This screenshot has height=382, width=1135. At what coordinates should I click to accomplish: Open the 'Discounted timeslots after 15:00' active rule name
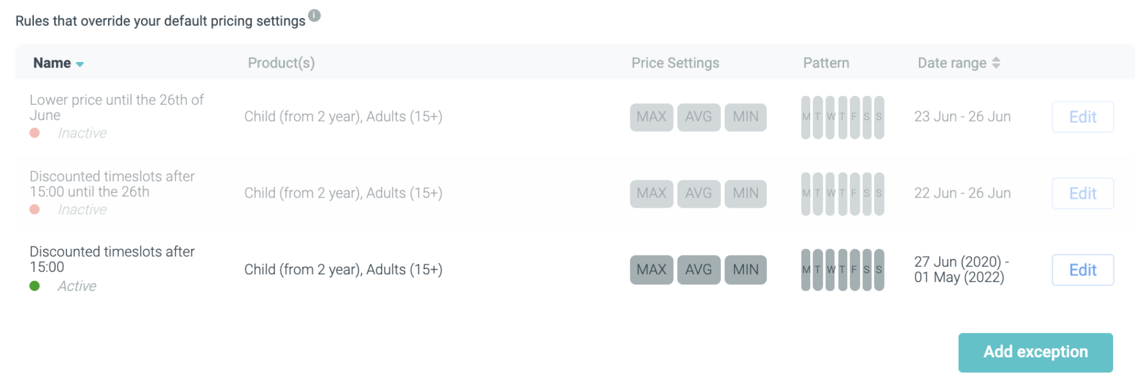pos(112,259)
